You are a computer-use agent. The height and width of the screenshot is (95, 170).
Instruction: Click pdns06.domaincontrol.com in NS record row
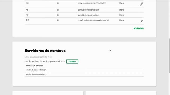[x=89, y=15]
